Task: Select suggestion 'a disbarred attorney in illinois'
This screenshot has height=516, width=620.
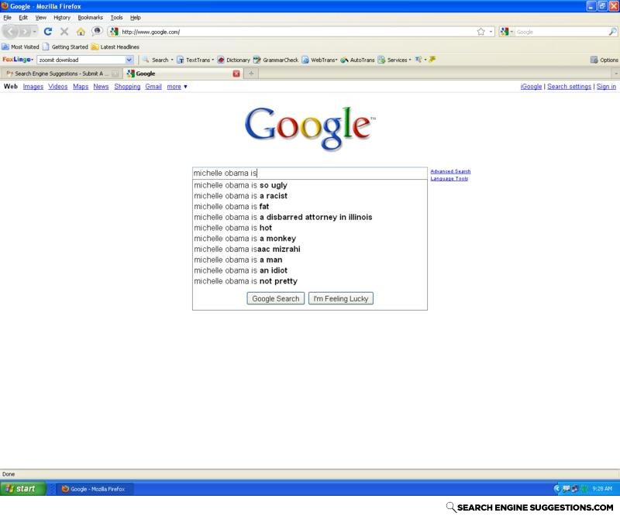Action: pyautogui.click(x=309, y=217)
